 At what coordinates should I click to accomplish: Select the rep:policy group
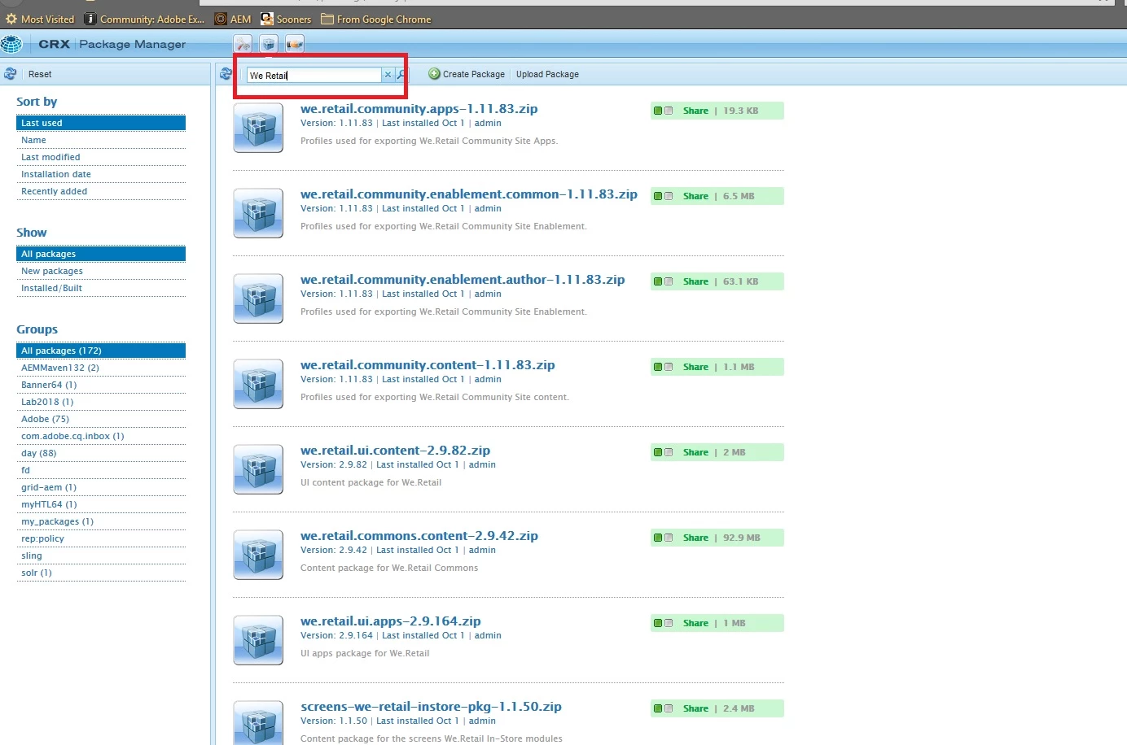[x=101, y=538]
